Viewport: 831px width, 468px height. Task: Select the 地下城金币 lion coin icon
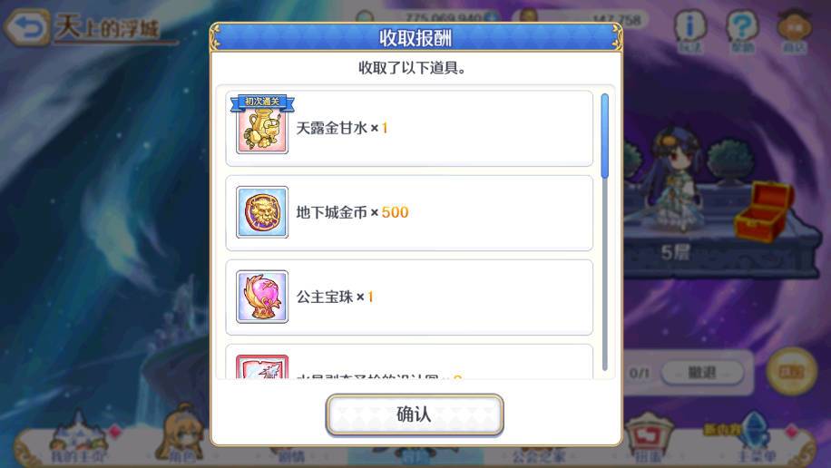click(262, 212)
